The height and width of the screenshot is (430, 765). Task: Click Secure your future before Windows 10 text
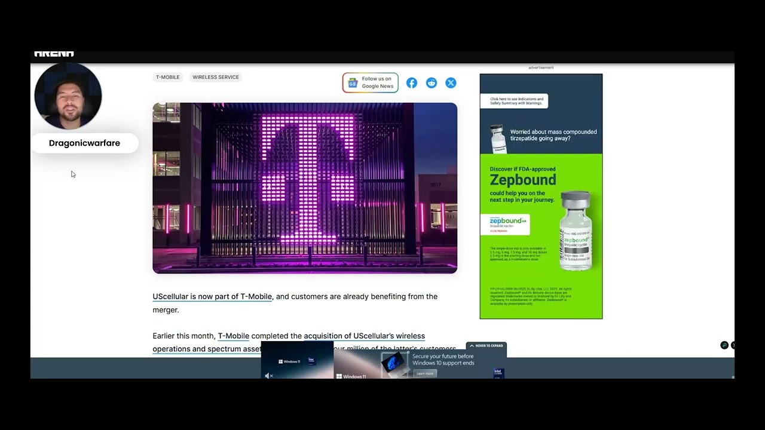[443, 360]
